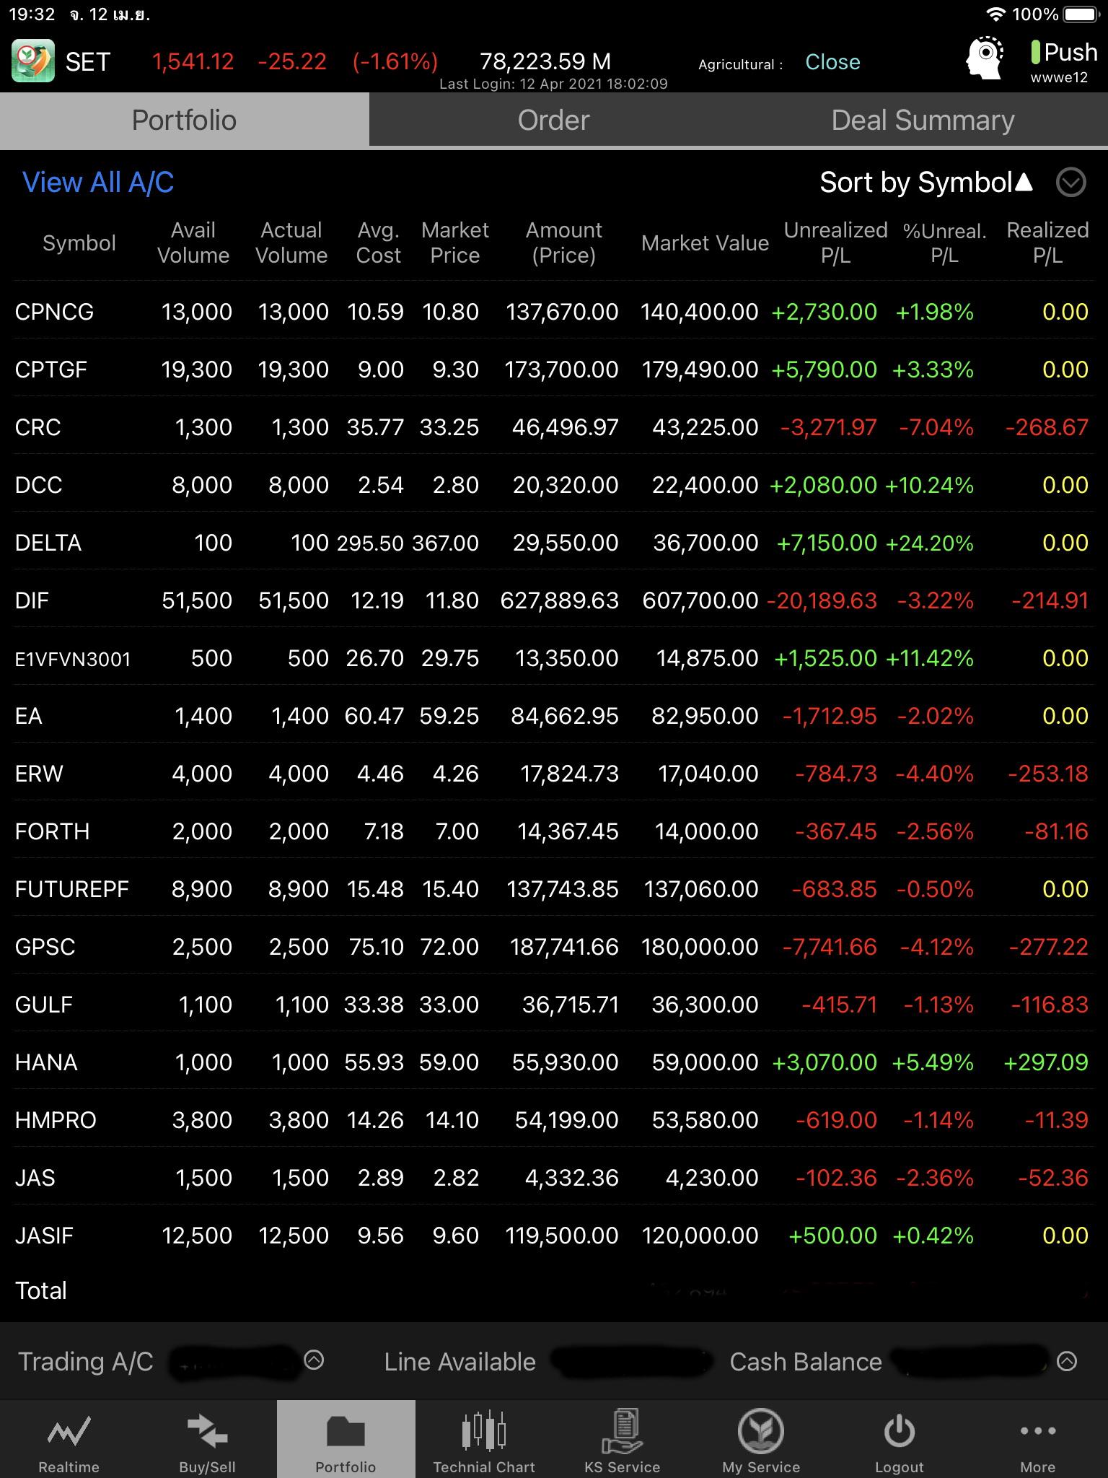Toggle Sort by Symbol order
The width and height of the screenshot is (1108, 1478).
pos(926,183)
